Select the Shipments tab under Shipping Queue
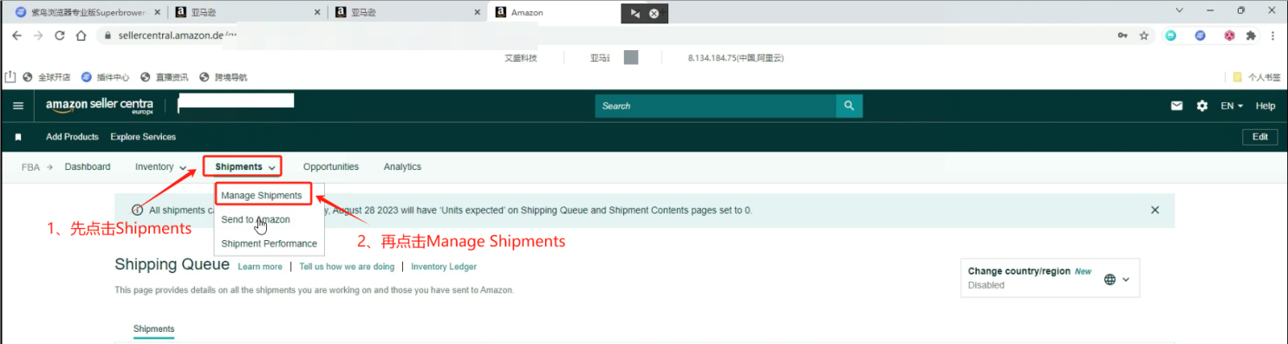 click(x=153, y=329)
